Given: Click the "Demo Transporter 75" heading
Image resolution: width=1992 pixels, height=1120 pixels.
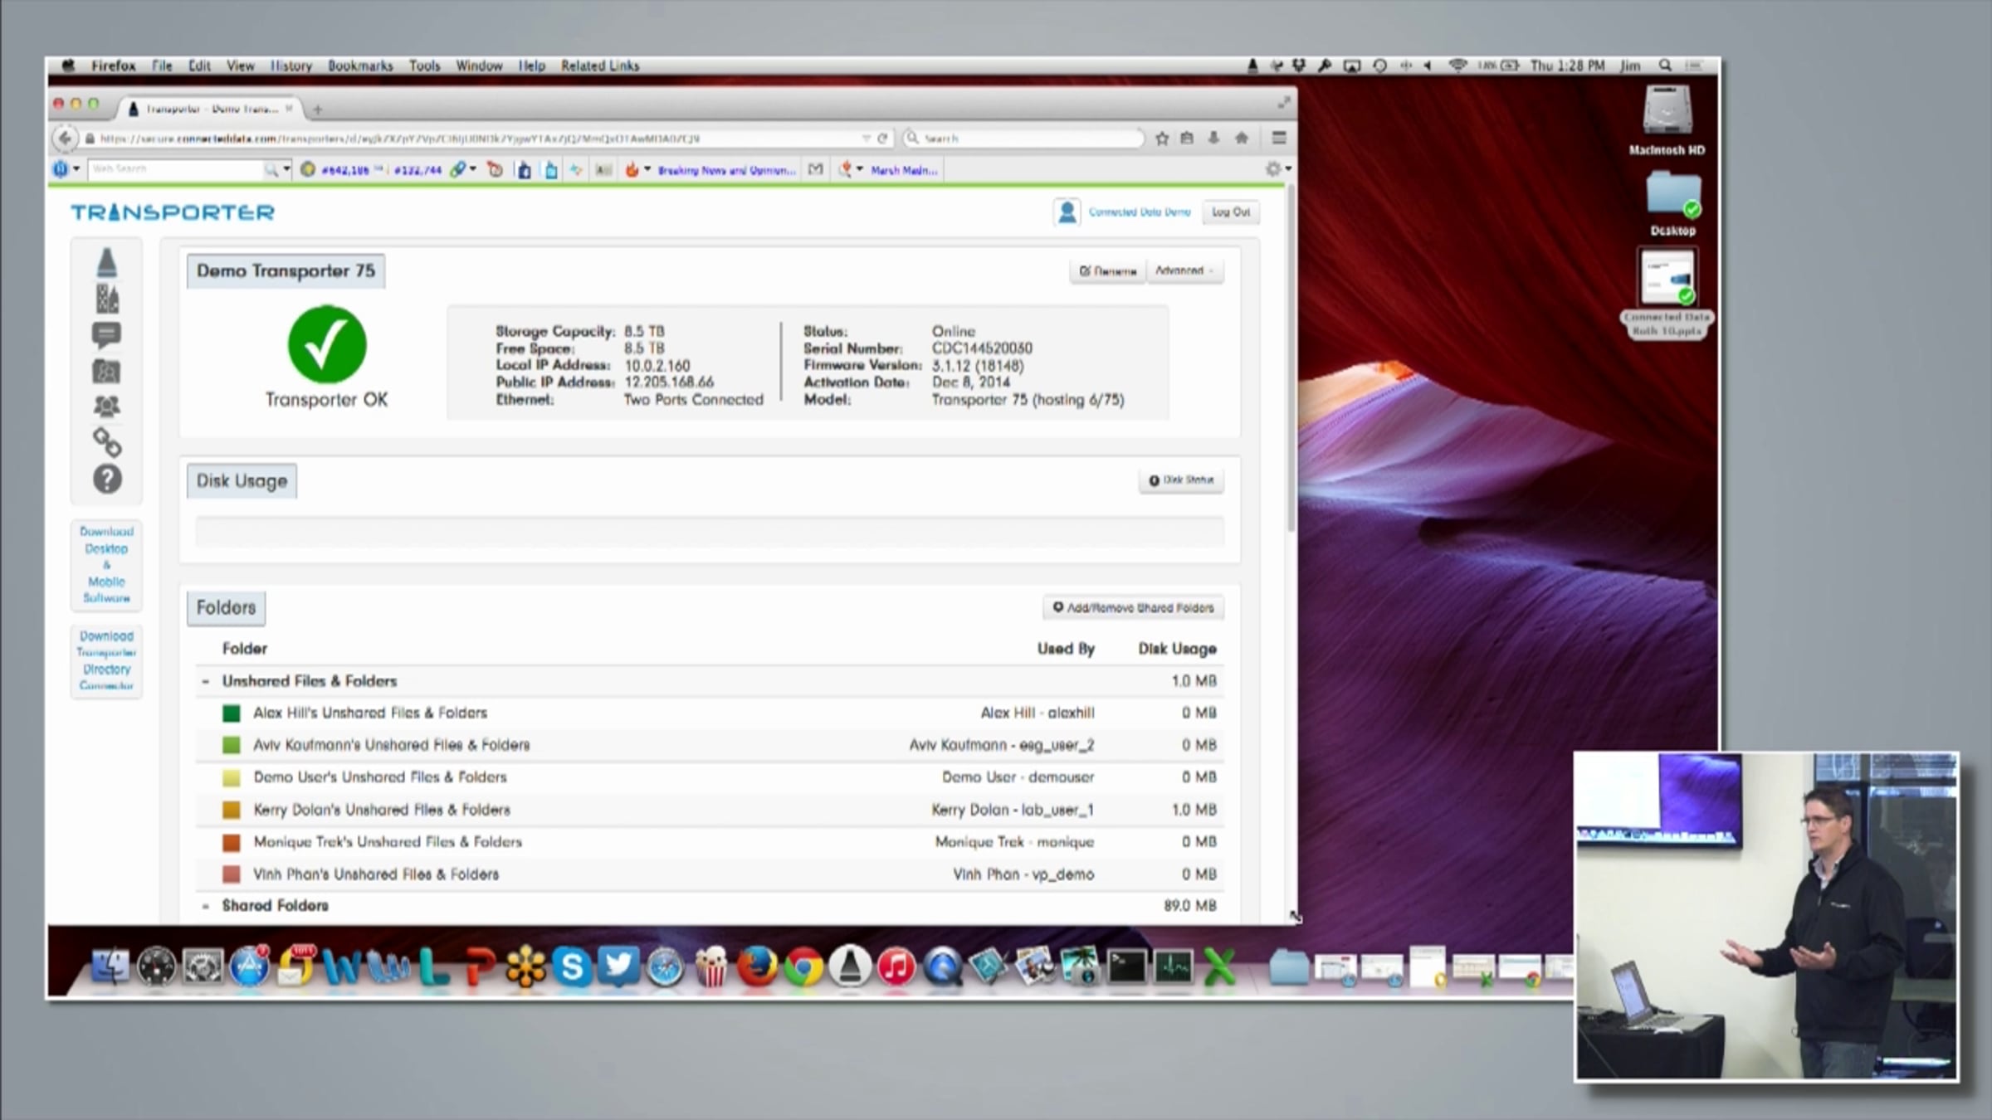Looking at the screenshot, I should coord(286,271).
